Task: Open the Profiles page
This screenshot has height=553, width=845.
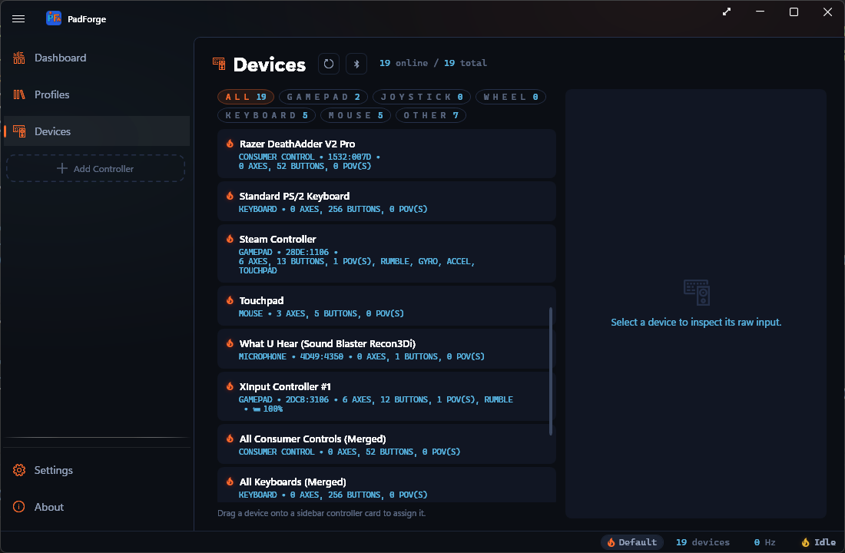Action: coord(97,94)
